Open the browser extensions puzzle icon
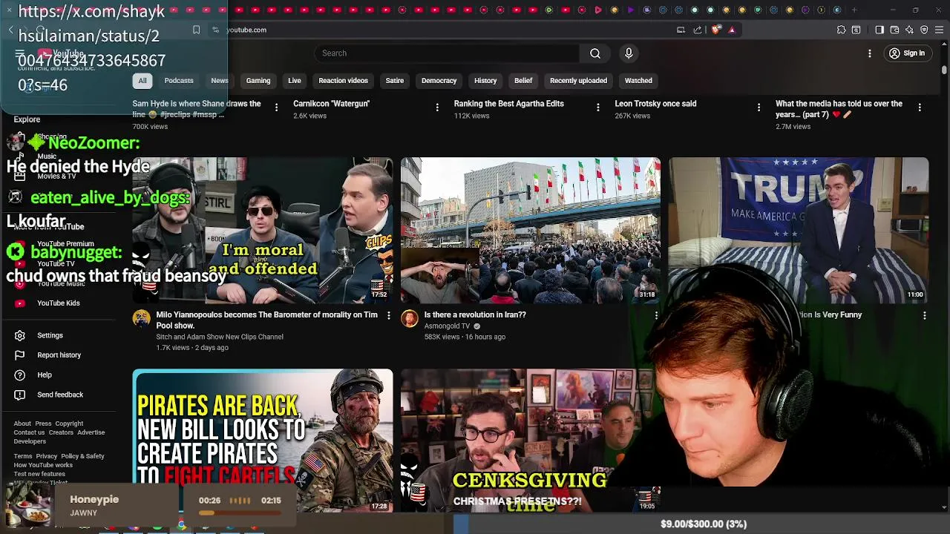Viewport: 950px width, 534px height. pyautogui.click(x=841, y=30)
